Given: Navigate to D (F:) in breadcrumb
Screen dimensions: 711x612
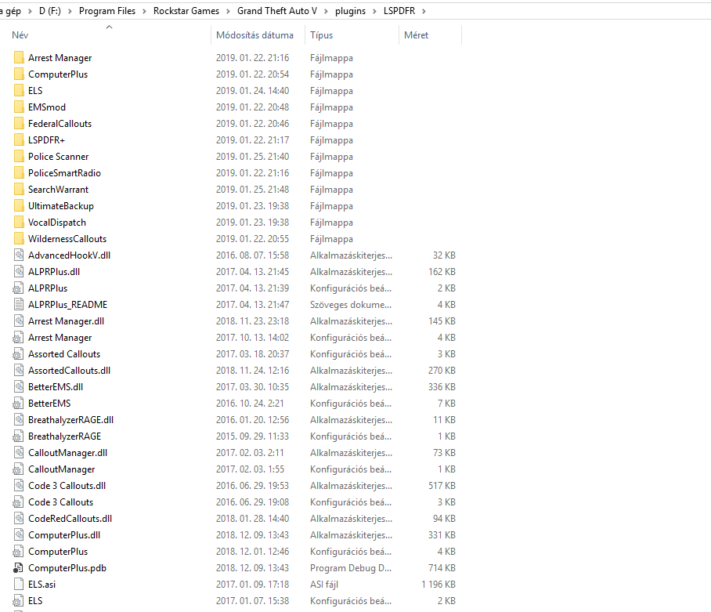Looking at the screenshot, I should point(50,11).
